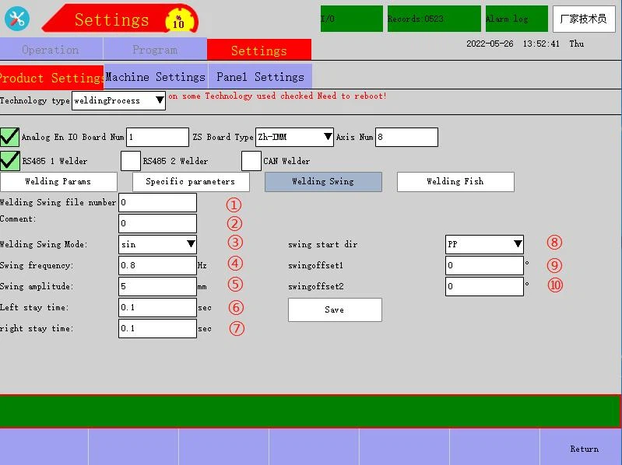Image resolution: width=622 pixels, height=465 pixels.
Task: Open the Records indicator
Action: pos(434,19)
